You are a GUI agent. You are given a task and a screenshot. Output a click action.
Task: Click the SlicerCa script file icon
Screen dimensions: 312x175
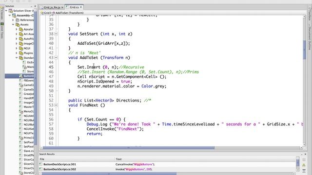(20, 159)
